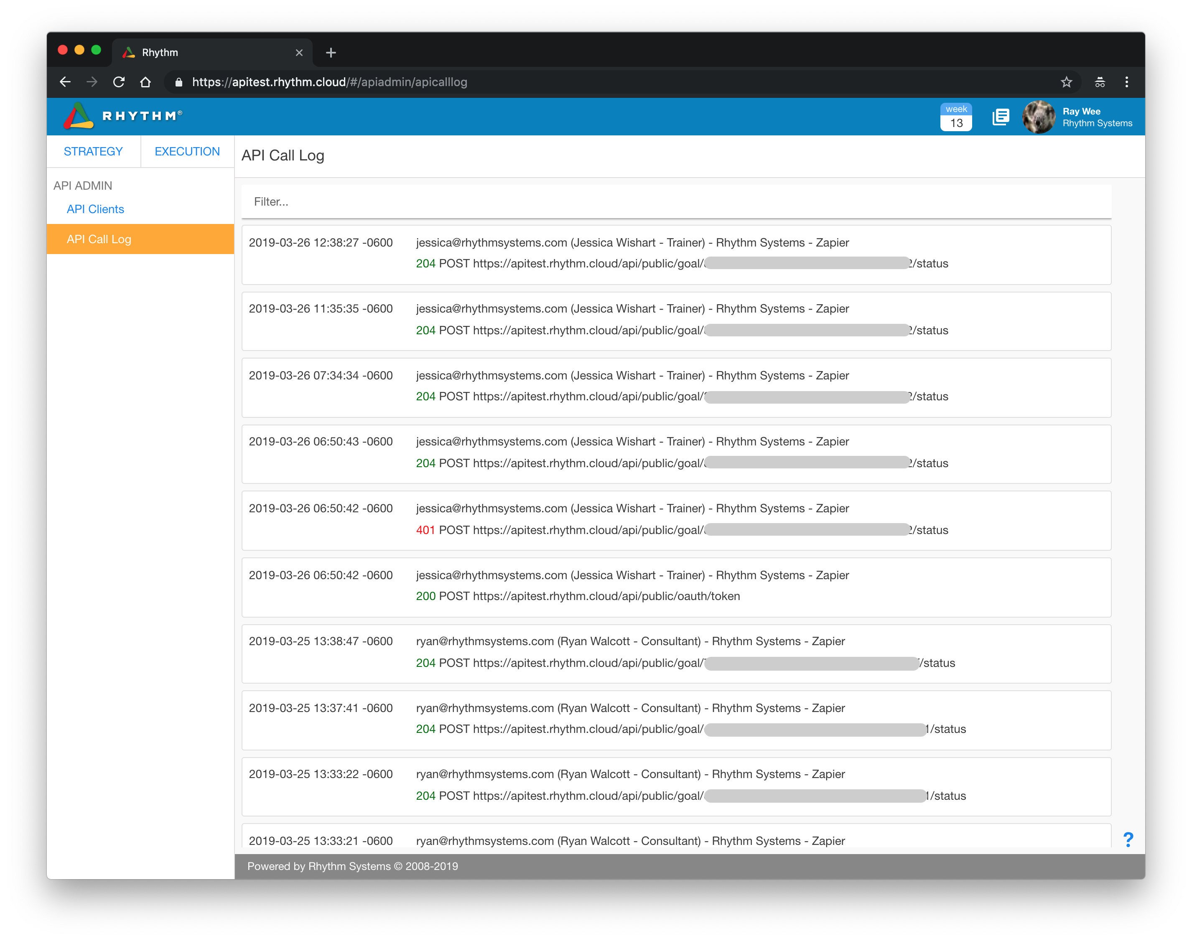Click the macOS yellow minimize button
Image resolution: width=1192 pixels, height=941 pixels.
click(x=79, y=50)
